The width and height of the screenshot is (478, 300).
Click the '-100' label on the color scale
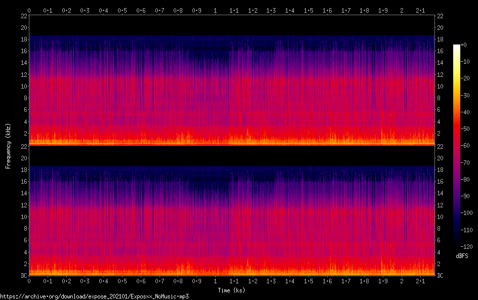pos(467,213)
